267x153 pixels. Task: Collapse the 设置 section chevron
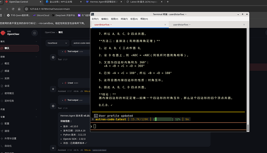coord(36,117)
